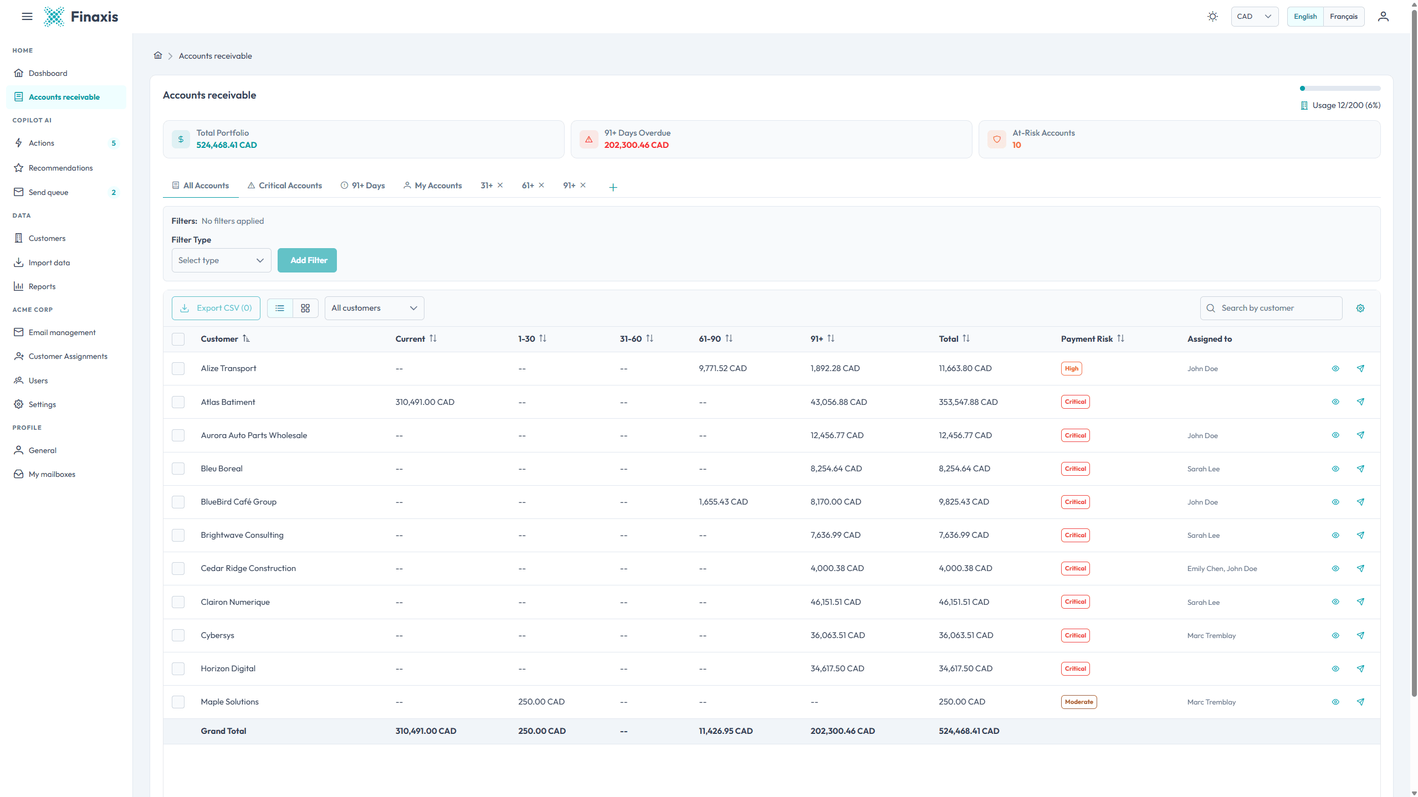Click the user profile icon in header
This screenshot has height=797, width=1418.
1383,17
